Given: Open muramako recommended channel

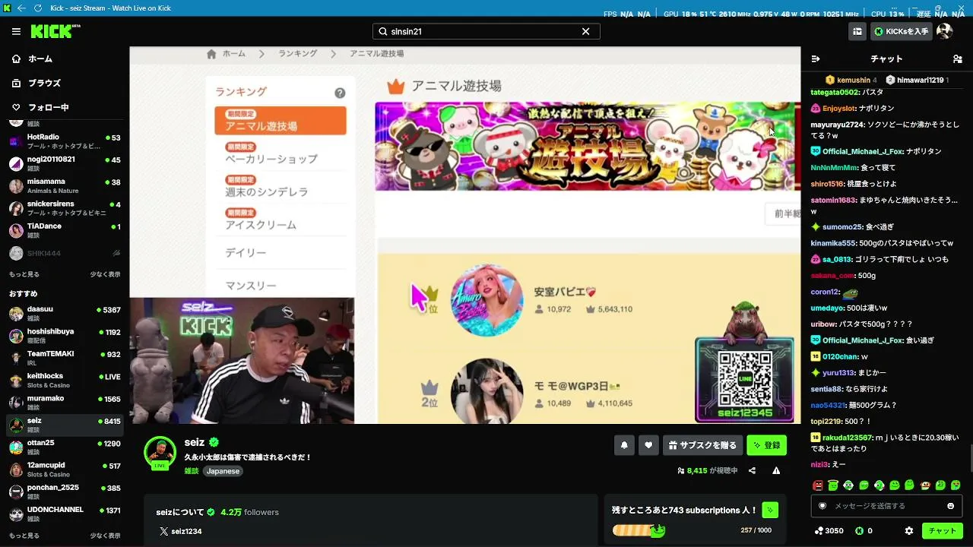Looking at the screenshot, I should 65,402.
